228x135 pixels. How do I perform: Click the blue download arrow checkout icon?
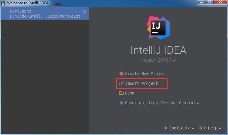tap(121, 103)
